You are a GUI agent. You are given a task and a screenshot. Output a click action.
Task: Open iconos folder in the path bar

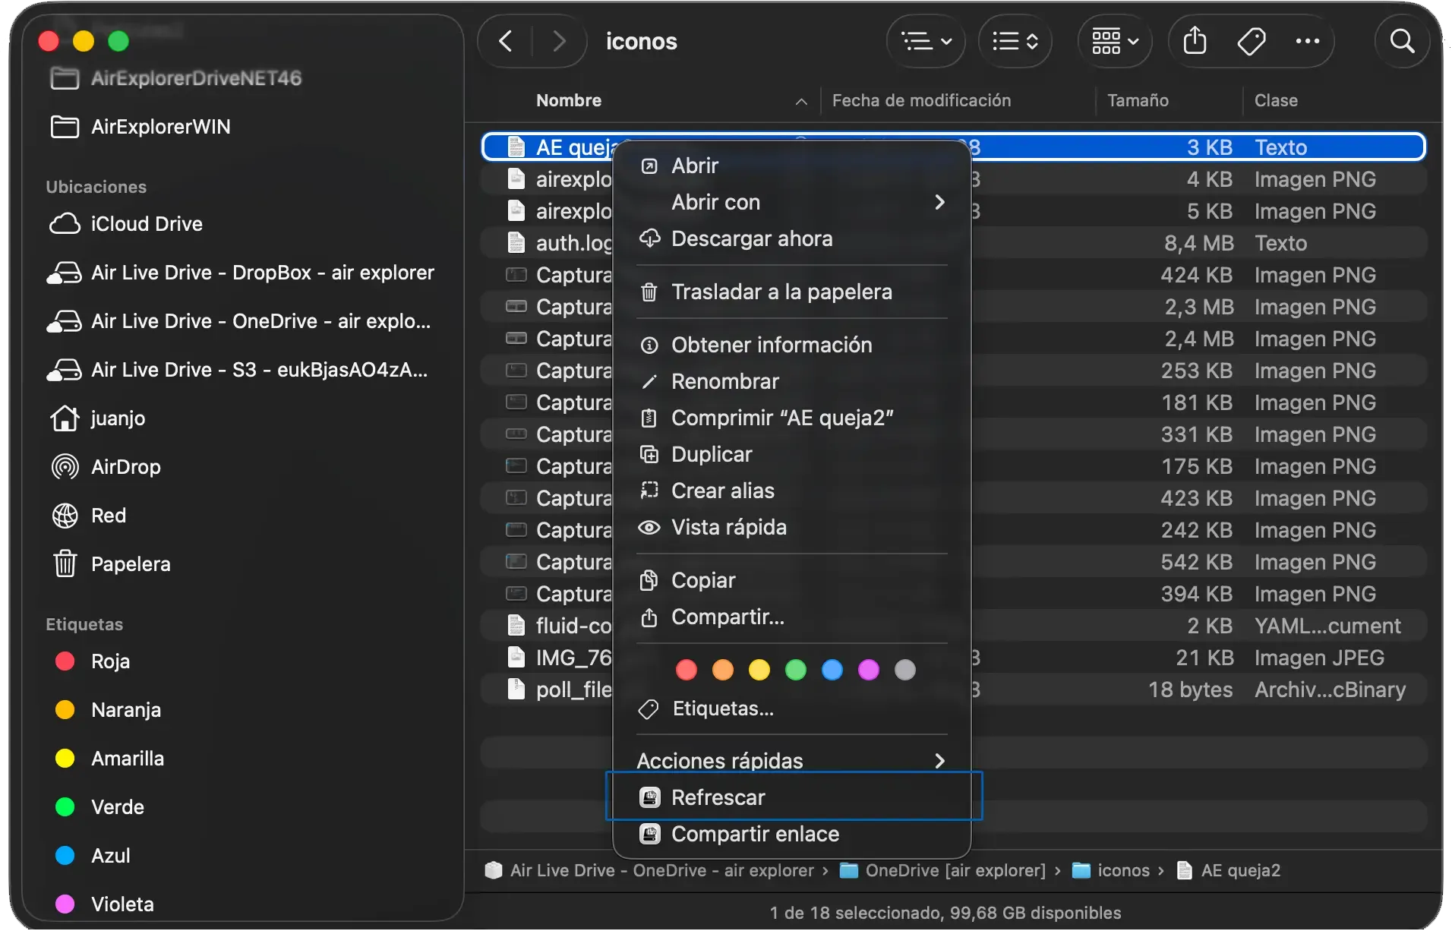(1111, 870)
